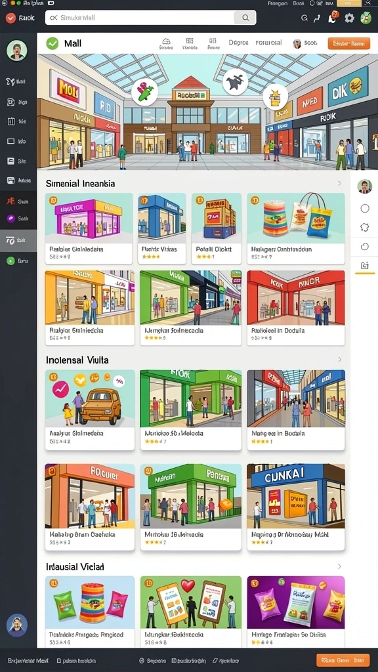Click the empty circle icon in right panel

365,208
